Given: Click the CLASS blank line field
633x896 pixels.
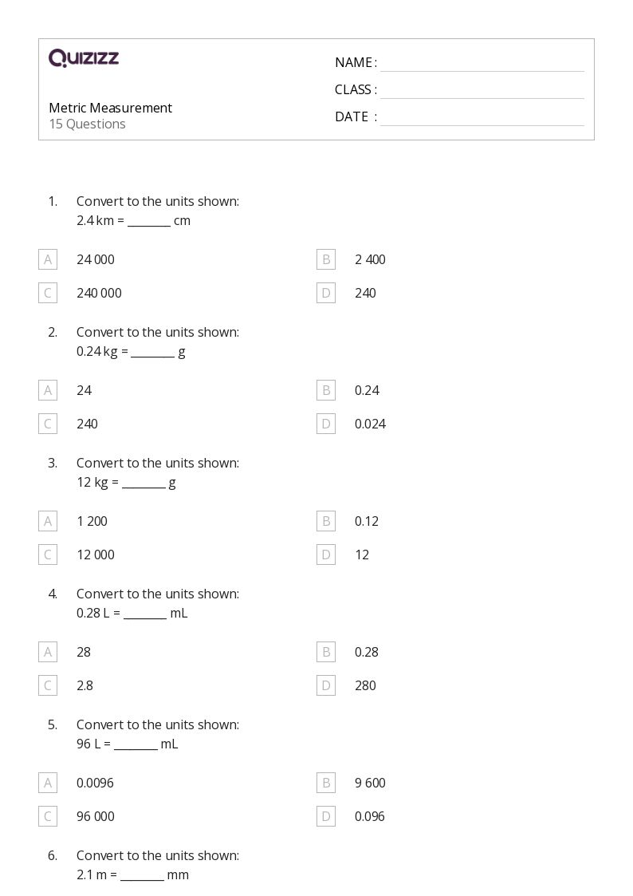Looking at the screenshot, I should (x=482, y=91).
